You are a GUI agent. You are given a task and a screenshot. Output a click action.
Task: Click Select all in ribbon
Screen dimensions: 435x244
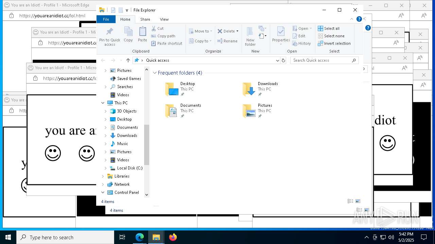[x=329, y=28]
